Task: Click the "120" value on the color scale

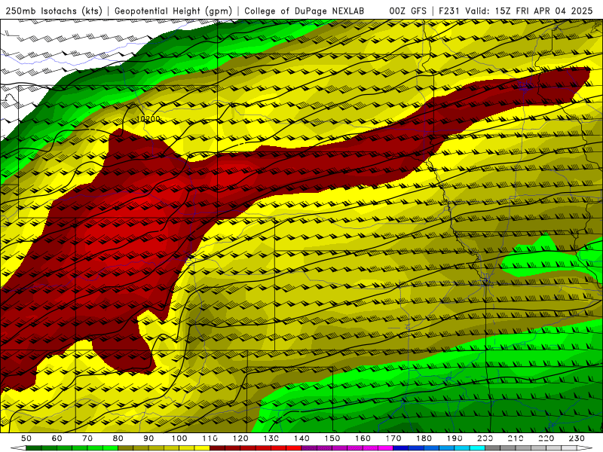Action: click(240, 438)
